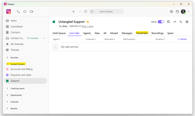Click the green square beside Untangled Support

54,22
